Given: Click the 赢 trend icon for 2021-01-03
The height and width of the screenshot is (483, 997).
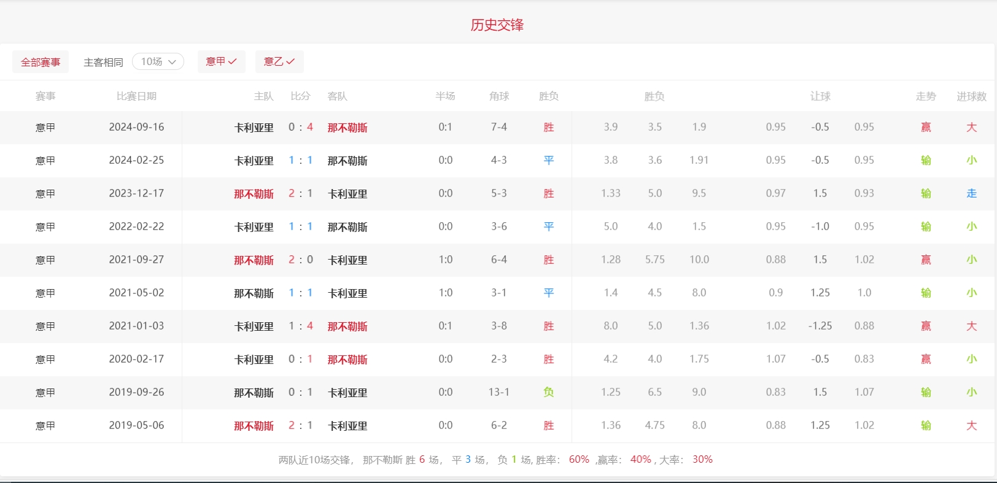Looking at the screenshot, I should [x=926, y=326].
